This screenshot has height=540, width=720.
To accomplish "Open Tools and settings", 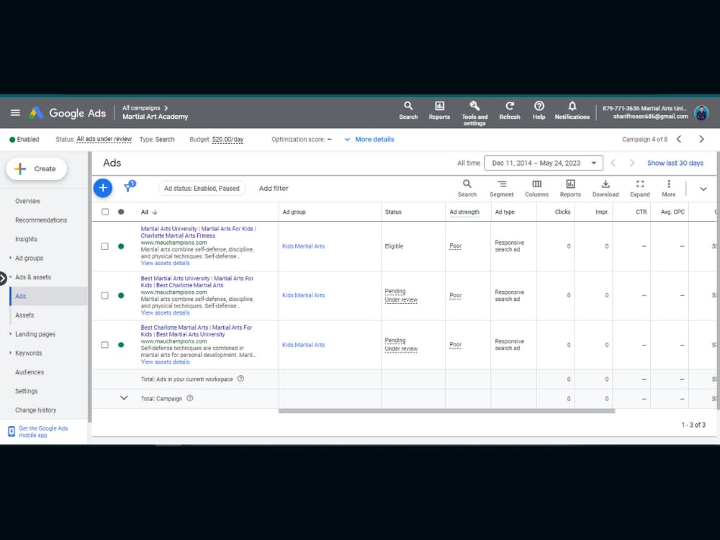I will pyautogui.click(x=474, y=114).
